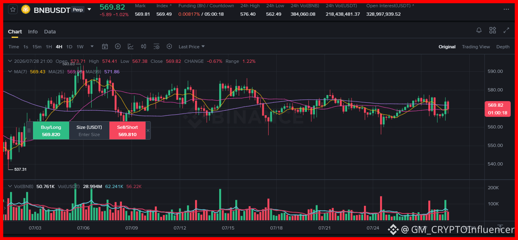The image size is (518, 240).
Task: Click the 24h Low value 562.49
Action: [x=274, y=14]
